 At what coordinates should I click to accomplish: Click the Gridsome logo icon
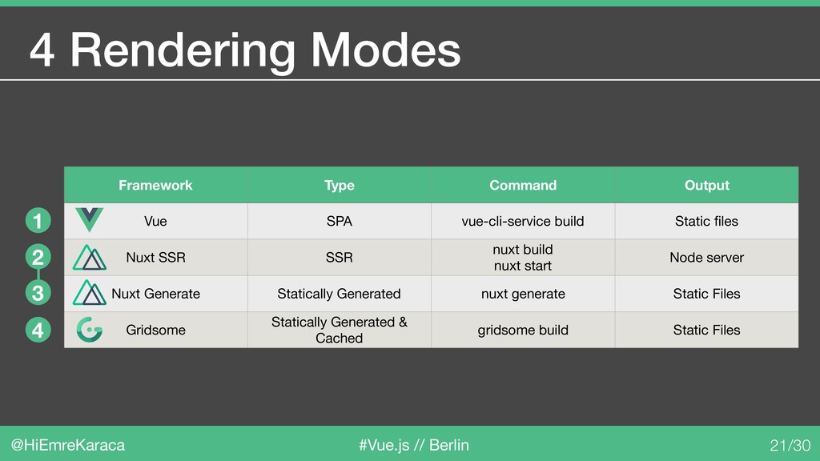[90, 330]
